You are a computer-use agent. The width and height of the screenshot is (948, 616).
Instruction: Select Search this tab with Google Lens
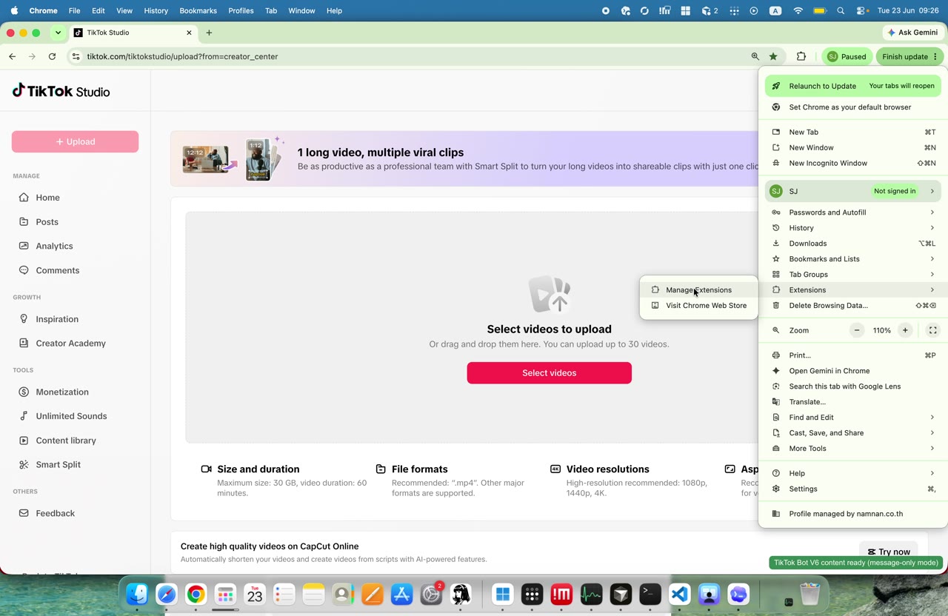click(853, 386)
